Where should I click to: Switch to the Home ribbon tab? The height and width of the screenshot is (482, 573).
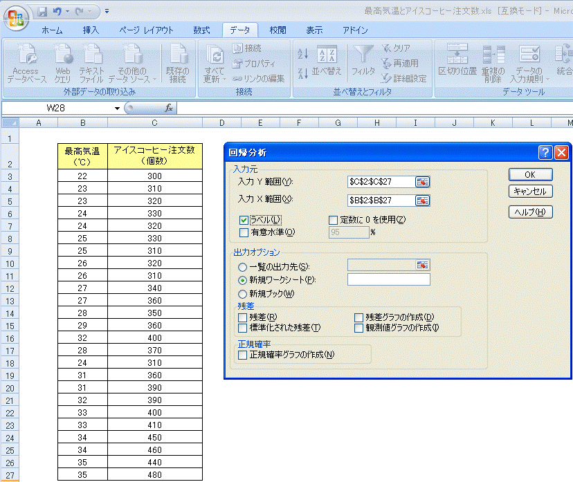[52, 30]
